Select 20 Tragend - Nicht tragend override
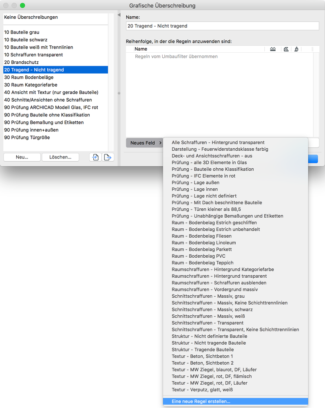This screenshot has width=325, height=408. (55, 70)
